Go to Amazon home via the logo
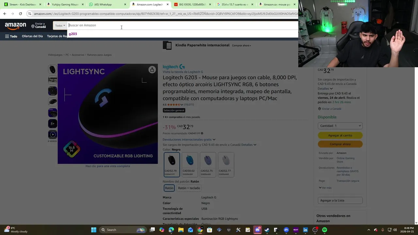The height and width of the screenshot is (235, 418). [15, 25]
